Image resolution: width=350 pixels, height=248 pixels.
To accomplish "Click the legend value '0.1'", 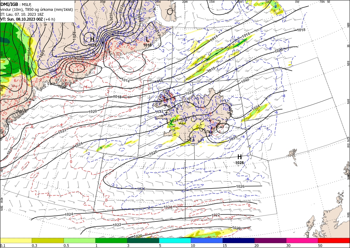I will (x=2, y=246).
